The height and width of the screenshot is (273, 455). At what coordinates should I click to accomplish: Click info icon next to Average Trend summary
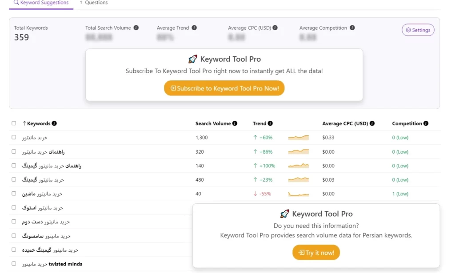(x=194, y=28)
